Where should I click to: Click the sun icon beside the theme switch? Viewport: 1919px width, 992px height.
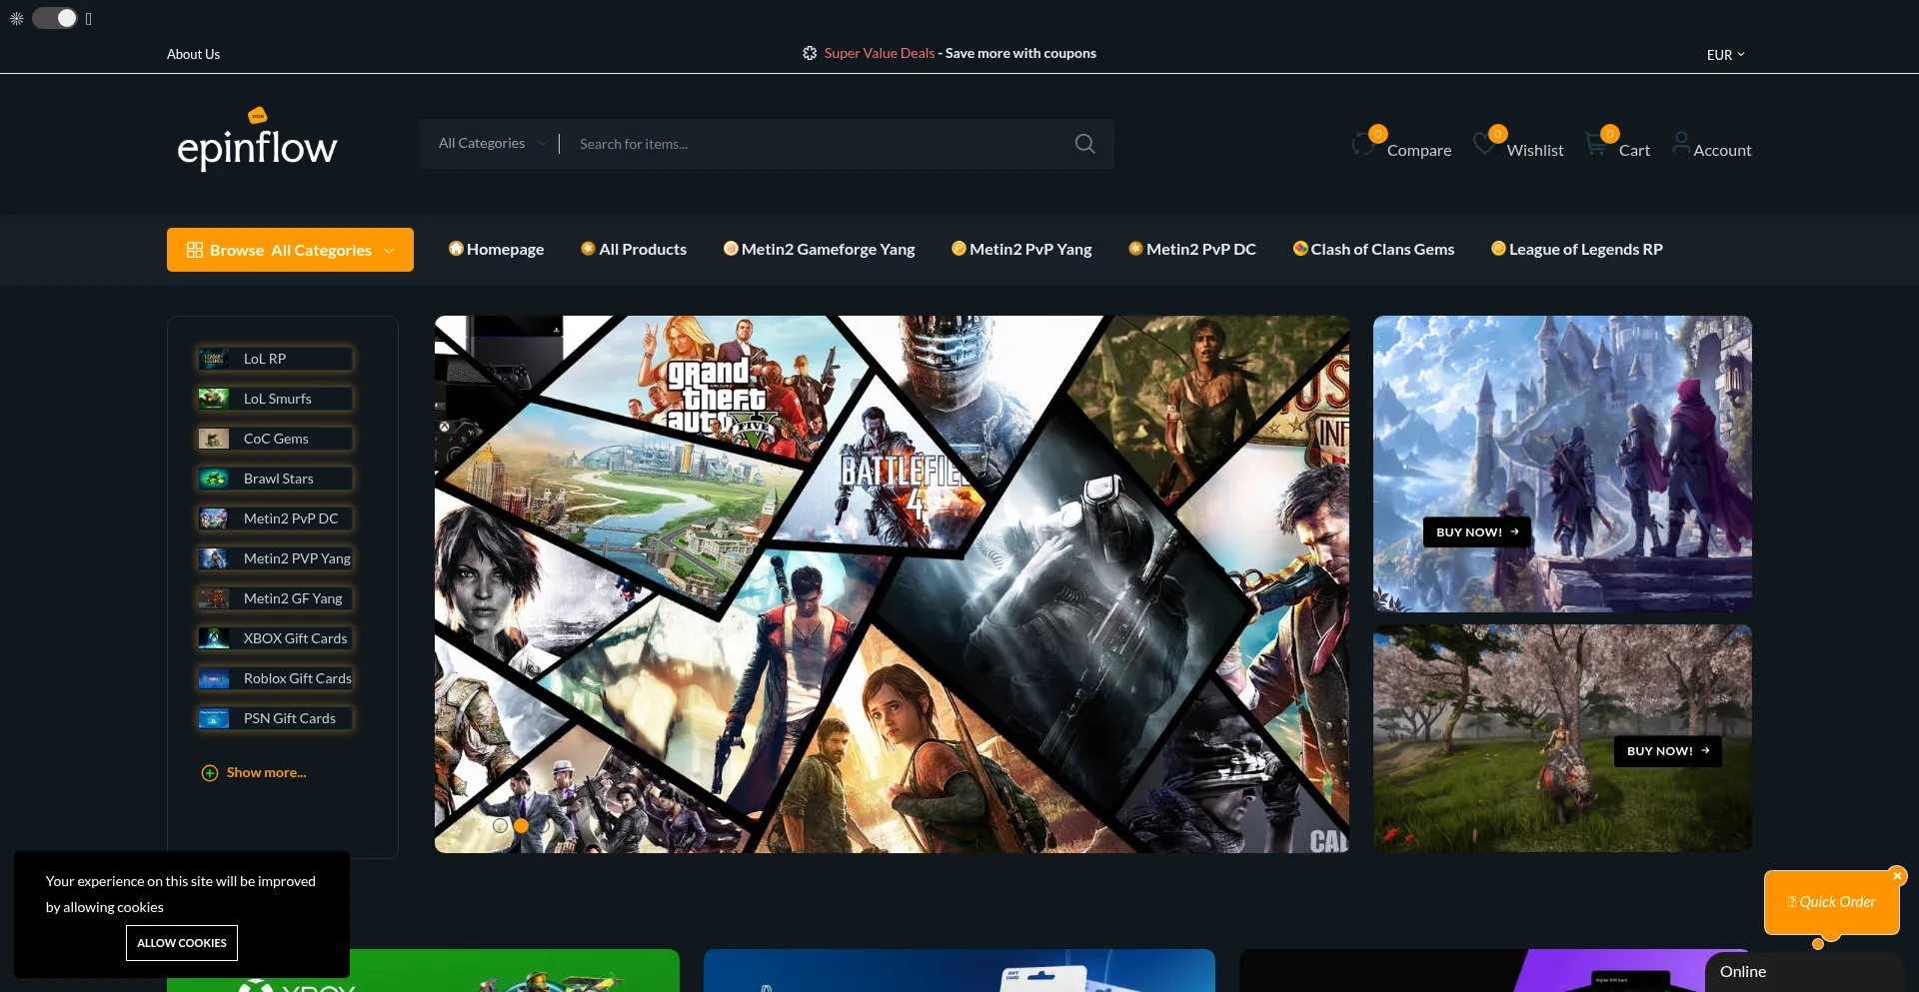[x=17, y=19]
